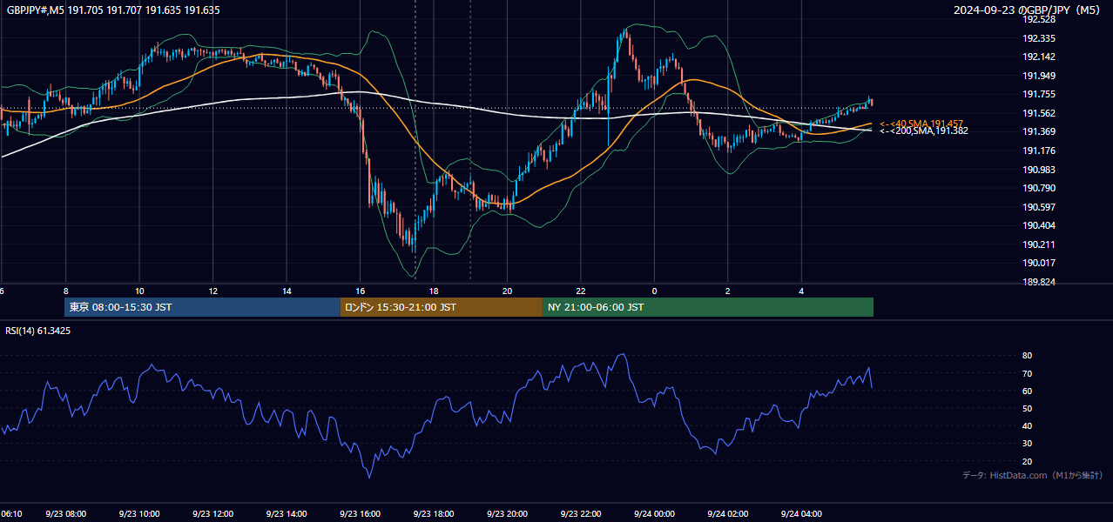This screenshot has height=522, width=1113.
Task: Click price axis label 192.142
Action: pos(1038,57)
